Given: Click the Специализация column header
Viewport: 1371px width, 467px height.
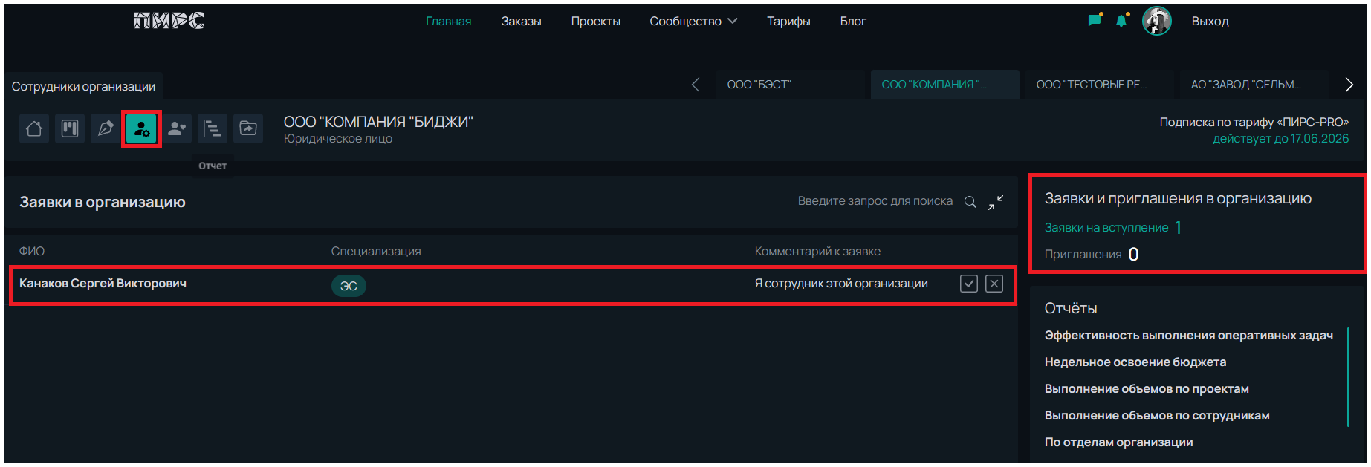Looking at the screenshot, I should pyautogui.click(x=376, y=252).
